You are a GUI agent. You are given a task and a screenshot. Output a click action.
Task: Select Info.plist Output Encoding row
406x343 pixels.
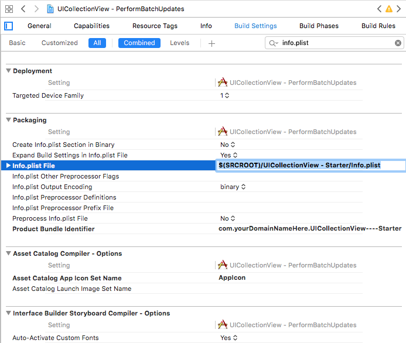[x=52, y=187]
